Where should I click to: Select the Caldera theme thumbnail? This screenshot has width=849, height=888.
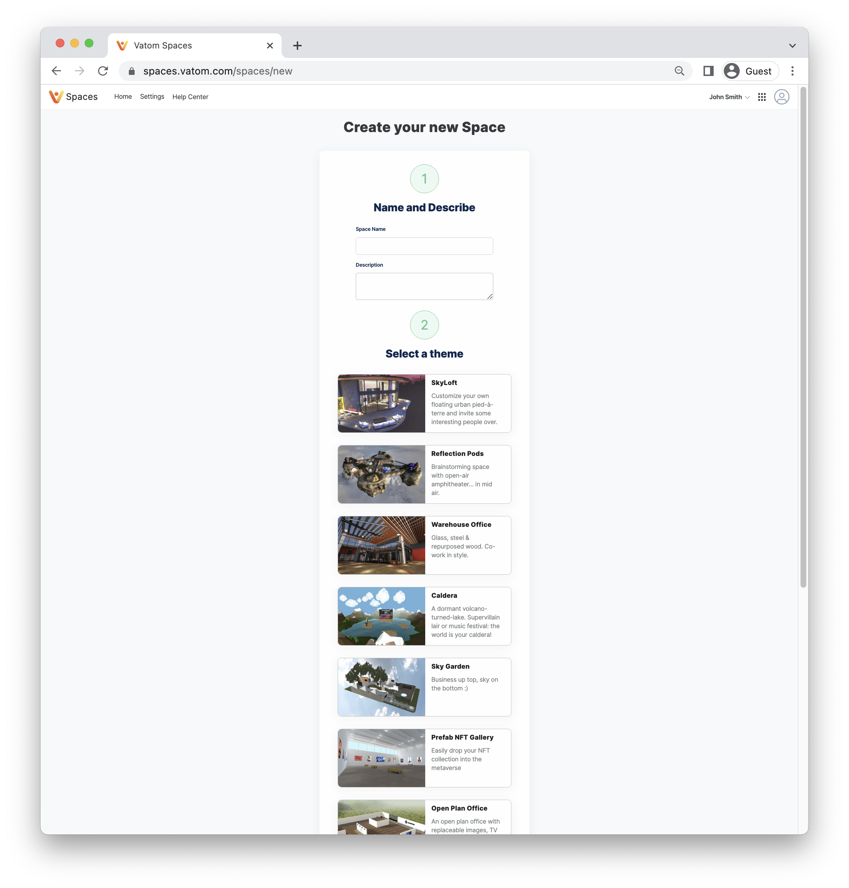point(381,616)
